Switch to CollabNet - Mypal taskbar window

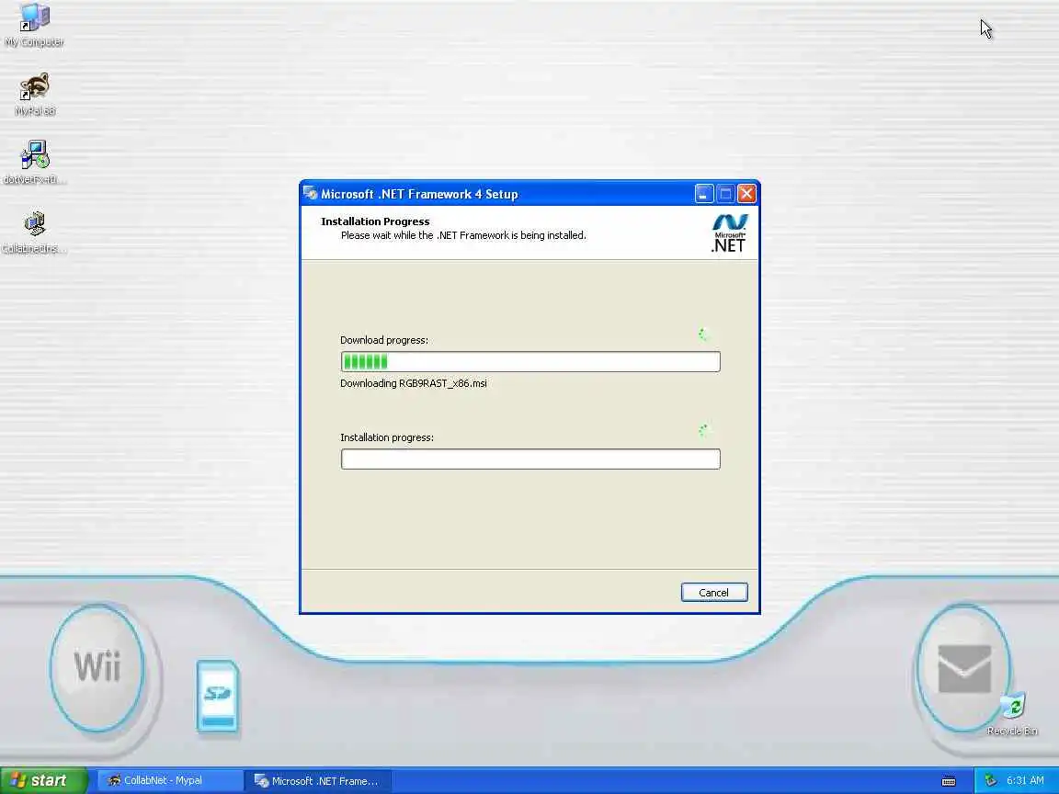click(169, 780)
